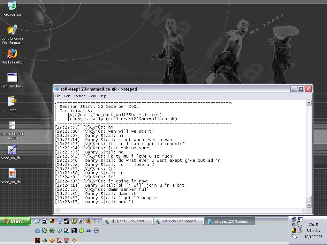Click the Notepad vertical scrollbar thumb

pos(309,199)
